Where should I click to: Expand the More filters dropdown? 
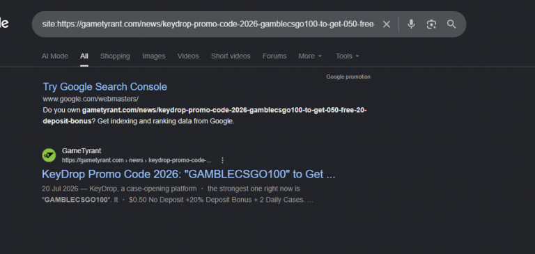pyautogui.click(x=310, y=56)
